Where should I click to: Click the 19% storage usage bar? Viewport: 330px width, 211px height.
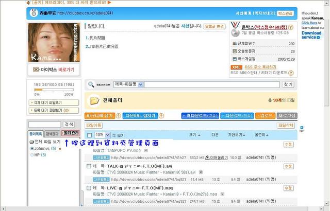click(54, 90)
